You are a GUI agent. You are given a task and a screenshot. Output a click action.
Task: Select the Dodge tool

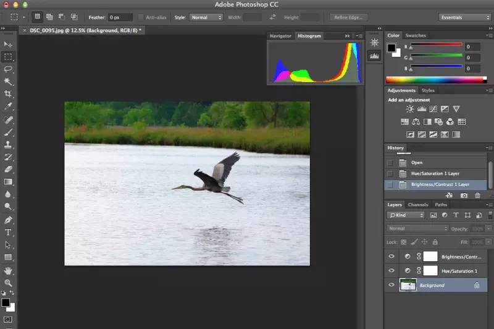8,207
